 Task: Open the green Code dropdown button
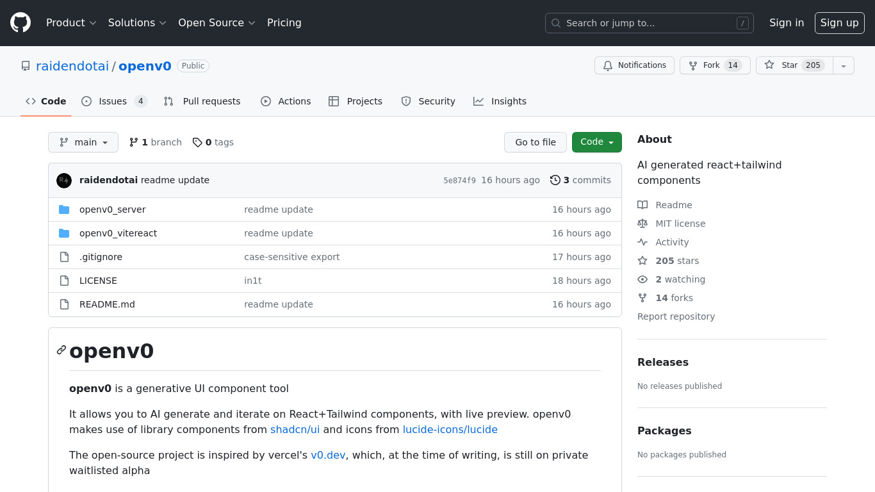[x=597, y=142]
